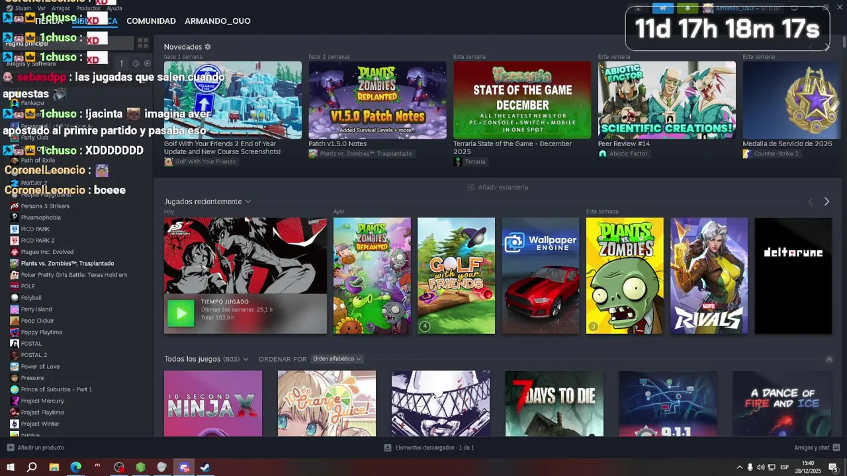The height and width of the screenshot is (476, 847).
Task: Click the Novedades settings gear icon
Action: tap(208, 47)
